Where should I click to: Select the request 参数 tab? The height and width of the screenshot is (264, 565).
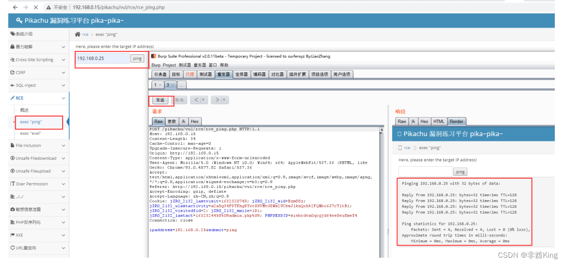click(x=171, y=122)
